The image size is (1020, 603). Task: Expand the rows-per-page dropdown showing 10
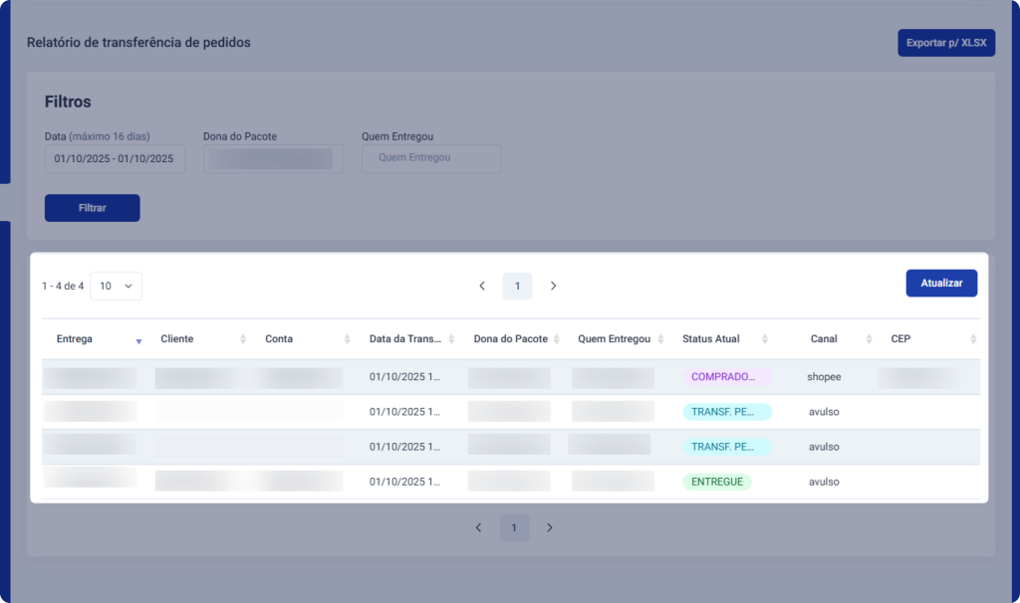pyautogui.click(x=116, y=286)
